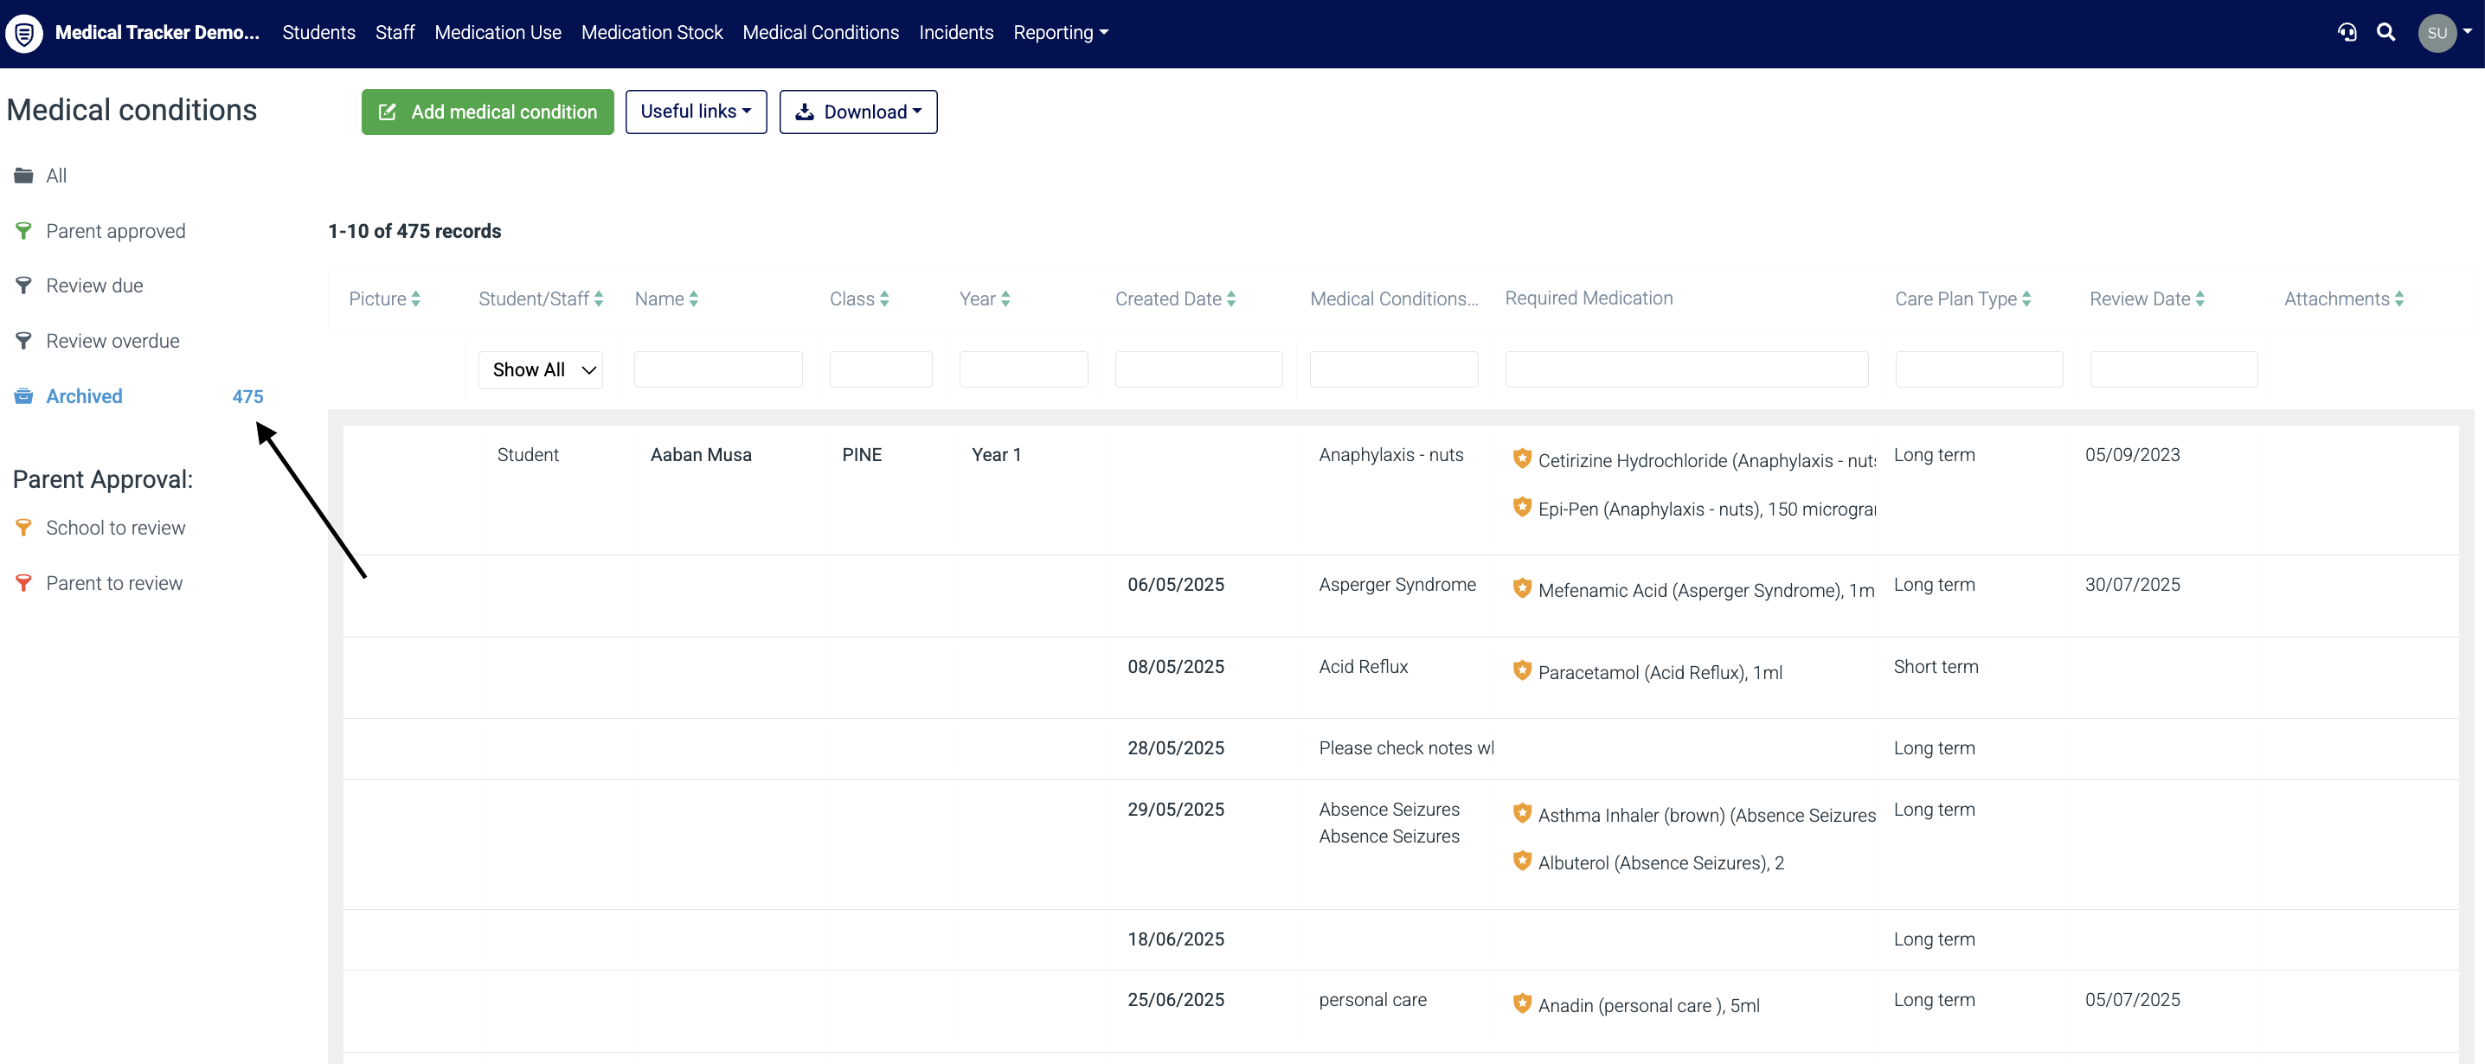Click the Created Date filter input
2485x1064 pixels.
tap(1199, 369)
